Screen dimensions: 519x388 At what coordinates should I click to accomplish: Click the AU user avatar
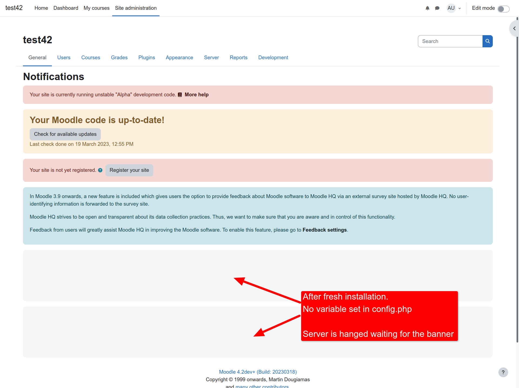coord(451,8)
